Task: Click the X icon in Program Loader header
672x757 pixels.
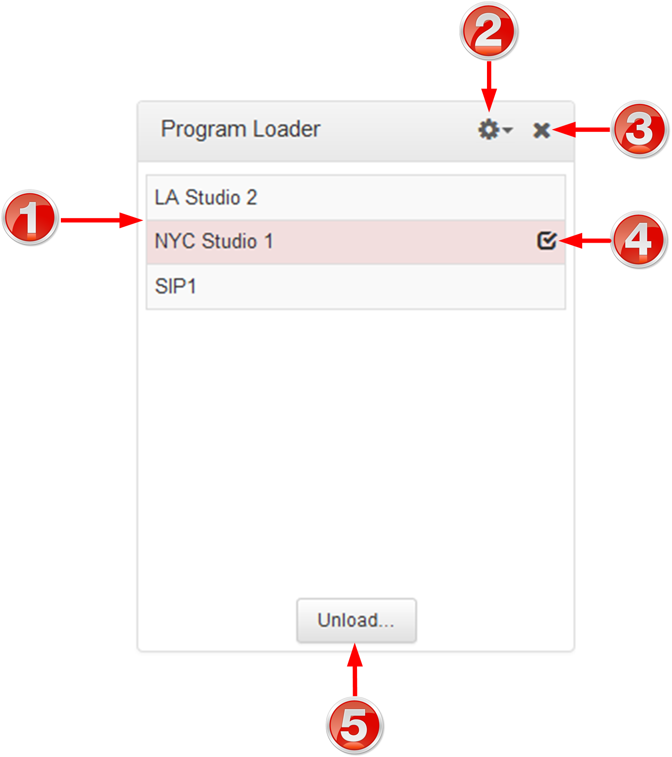Action: click(x=541, y=129)
